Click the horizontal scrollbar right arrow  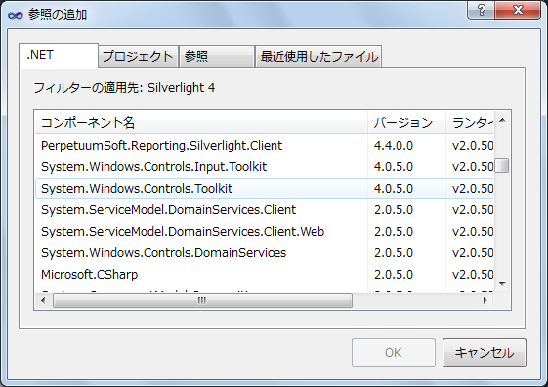click(x=485, y=300)
